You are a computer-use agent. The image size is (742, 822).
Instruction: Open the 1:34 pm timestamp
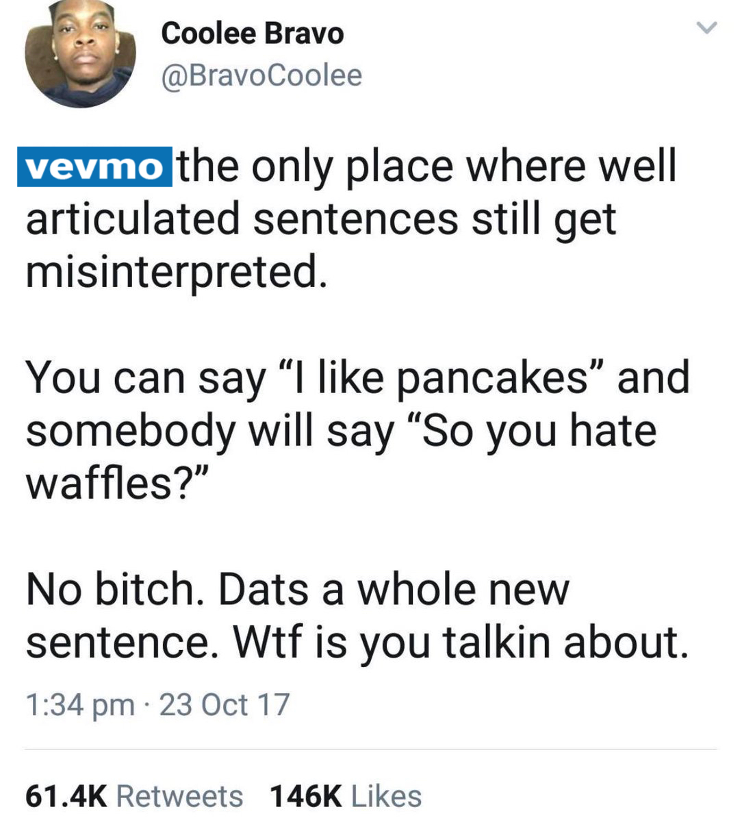pyautogui.click(x=79, y=705)
